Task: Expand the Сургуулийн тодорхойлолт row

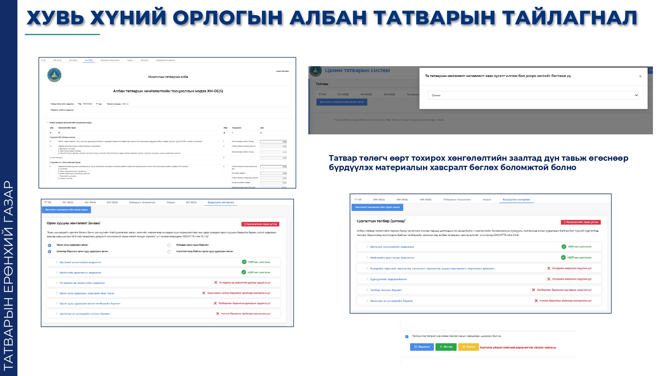Action: point(388,279)
